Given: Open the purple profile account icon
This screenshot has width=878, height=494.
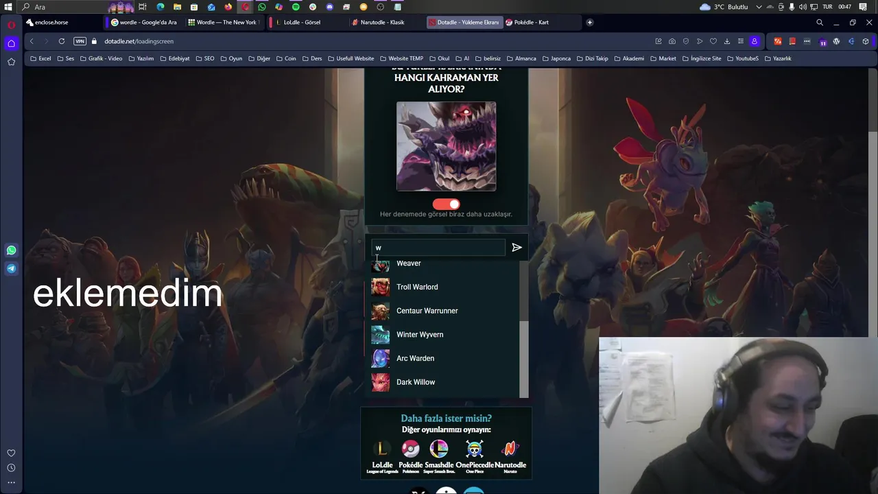Looking at the screenshot, I should click(755, 41).
